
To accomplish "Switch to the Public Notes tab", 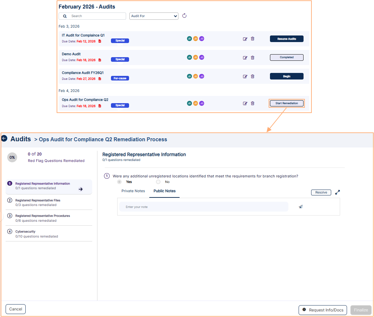I will [165, 191].
